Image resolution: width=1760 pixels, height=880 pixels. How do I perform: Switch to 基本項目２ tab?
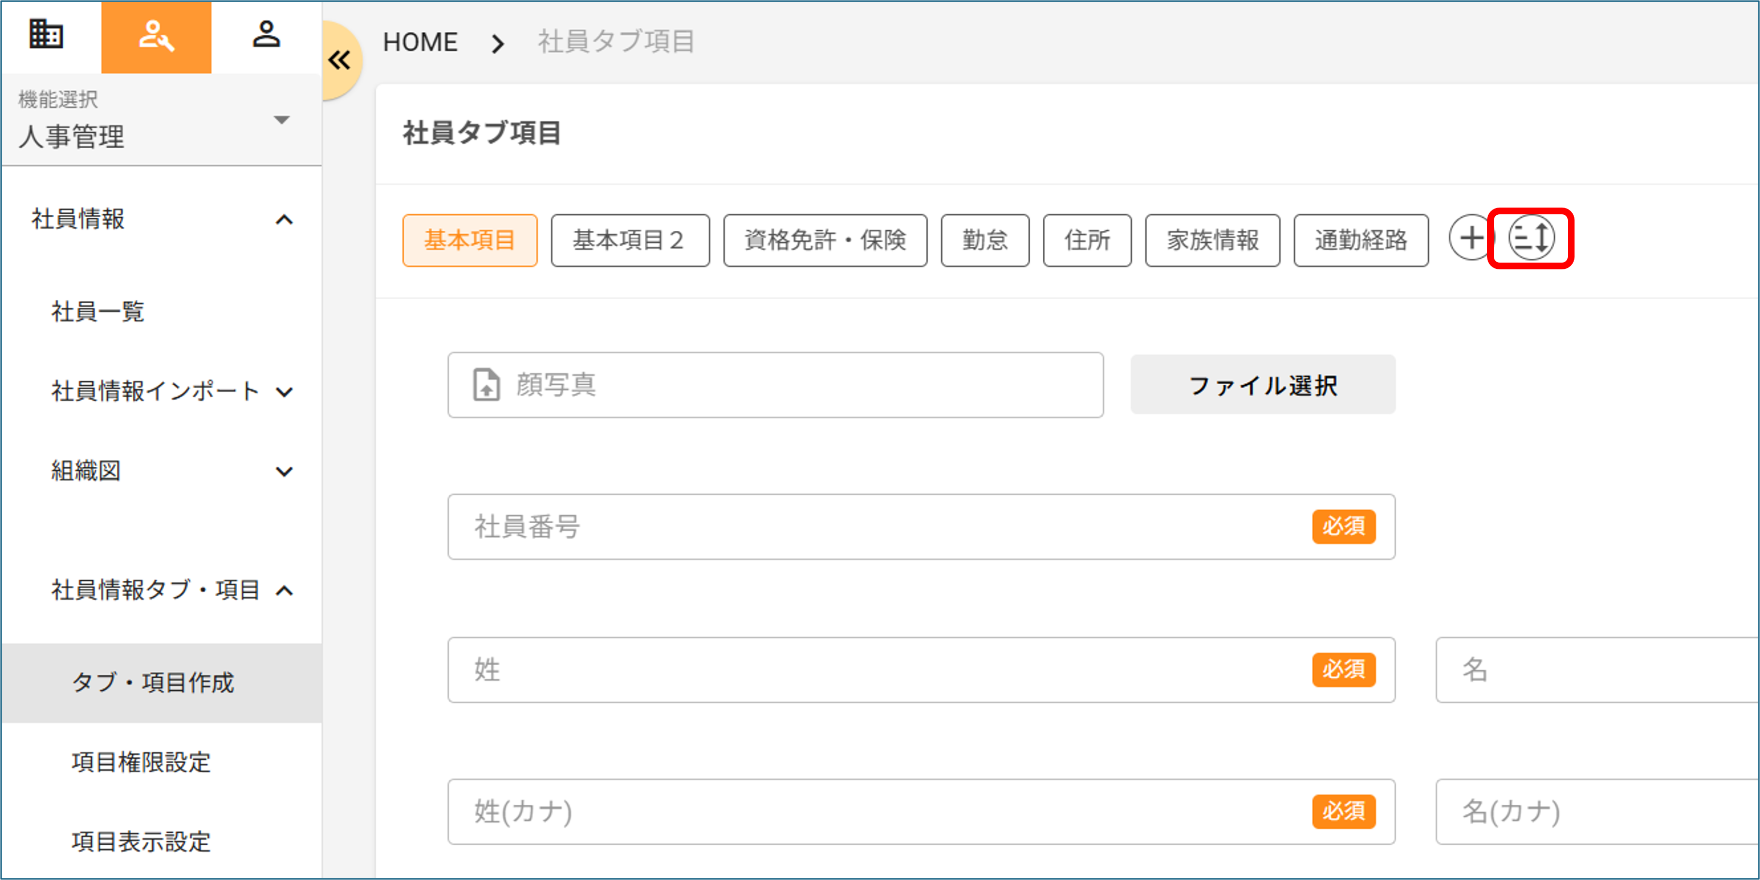coord(629,240)
